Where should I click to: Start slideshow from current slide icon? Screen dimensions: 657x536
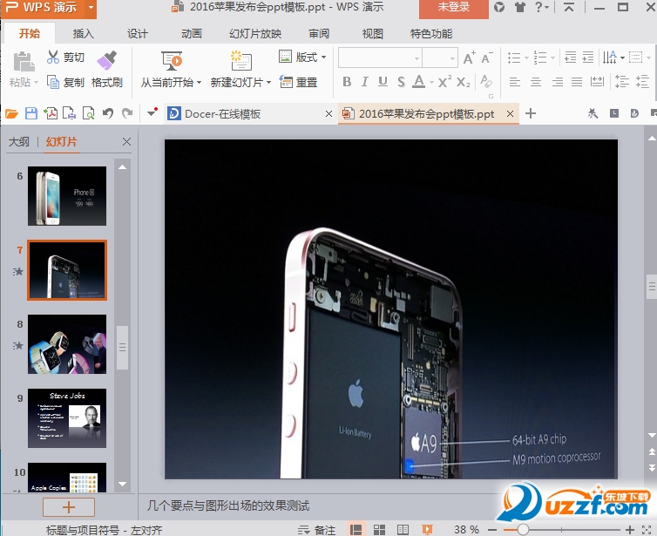(172, 61)
